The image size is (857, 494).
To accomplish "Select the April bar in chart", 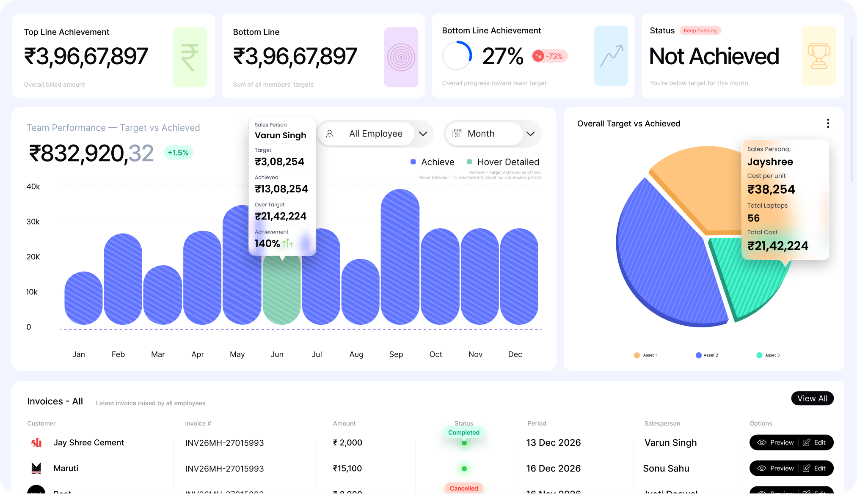I will click(202, 278).
